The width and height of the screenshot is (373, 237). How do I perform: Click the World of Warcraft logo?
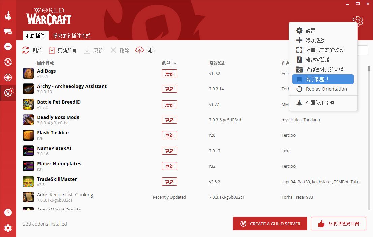pos(49,16)
